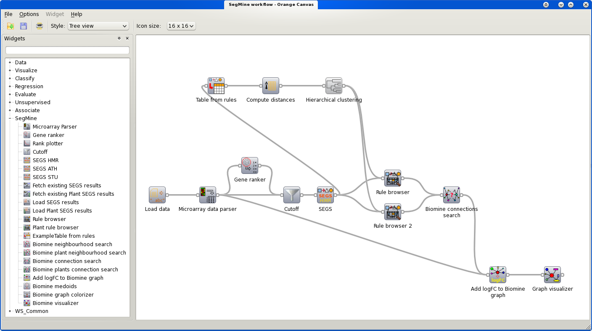Select Biomine plant neighbourhood search item
The image size is (592, 331).
click(x=79, y=253)
